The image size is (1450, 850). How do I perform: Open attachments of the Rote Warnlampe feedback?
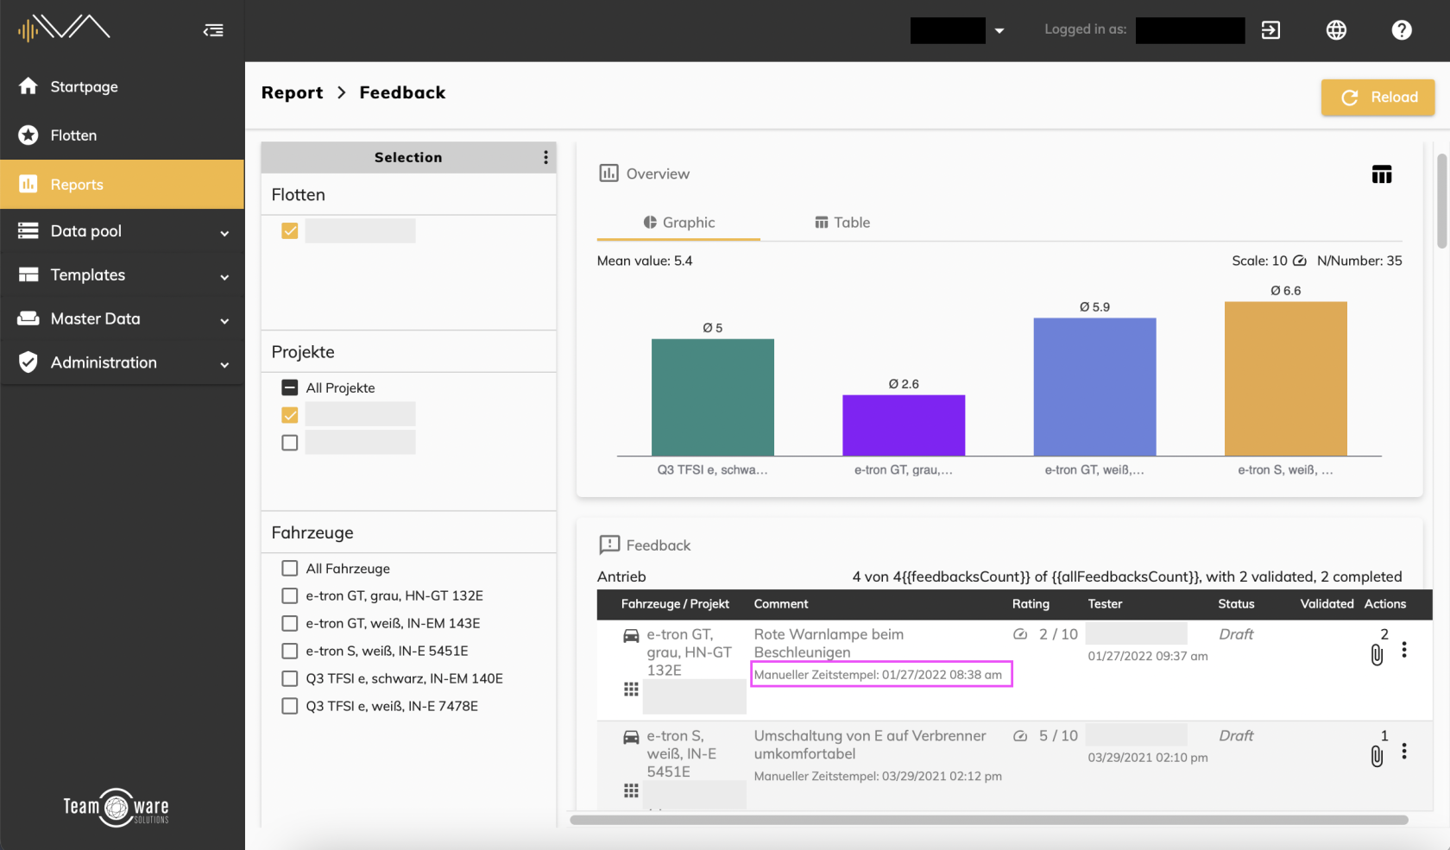click(1377, 655)
